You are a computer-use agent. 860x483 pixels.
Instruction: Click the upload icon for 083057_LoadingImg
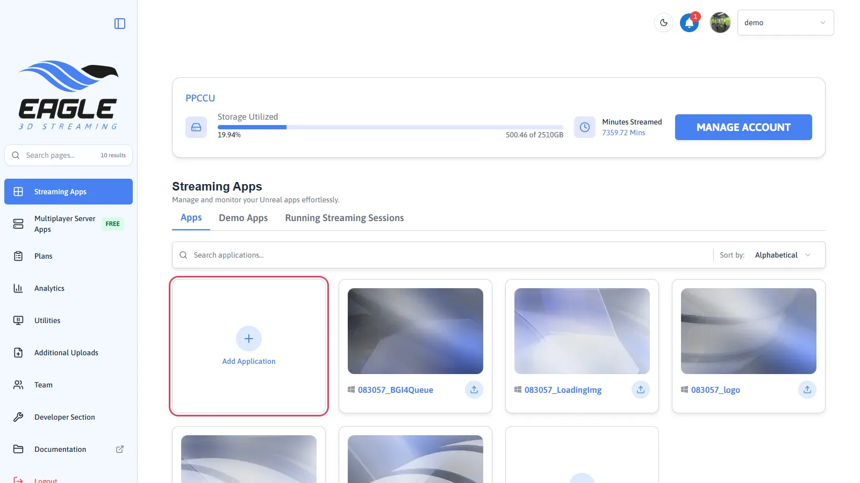pyautogui.click(x=641, y=390)
